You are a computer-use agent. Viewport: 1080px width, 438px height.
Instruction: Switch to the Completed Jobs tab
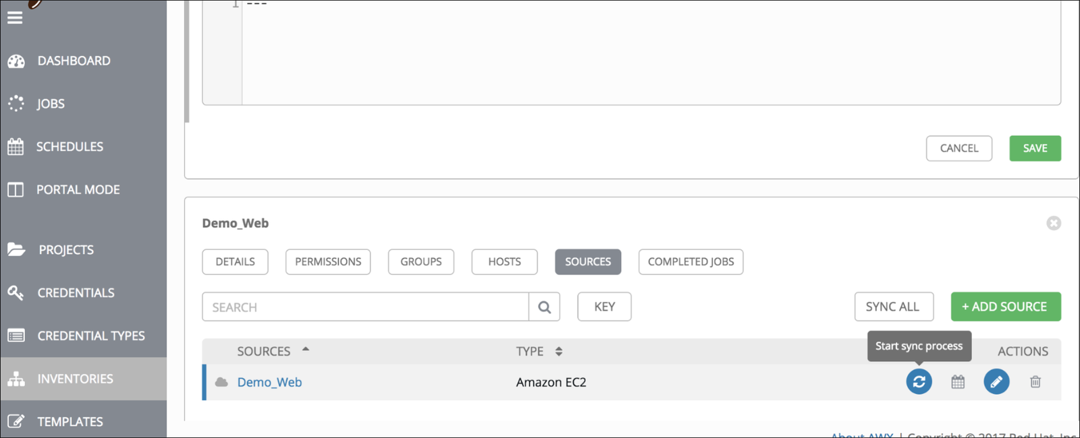pyautogui.click(x=691, y=261)
